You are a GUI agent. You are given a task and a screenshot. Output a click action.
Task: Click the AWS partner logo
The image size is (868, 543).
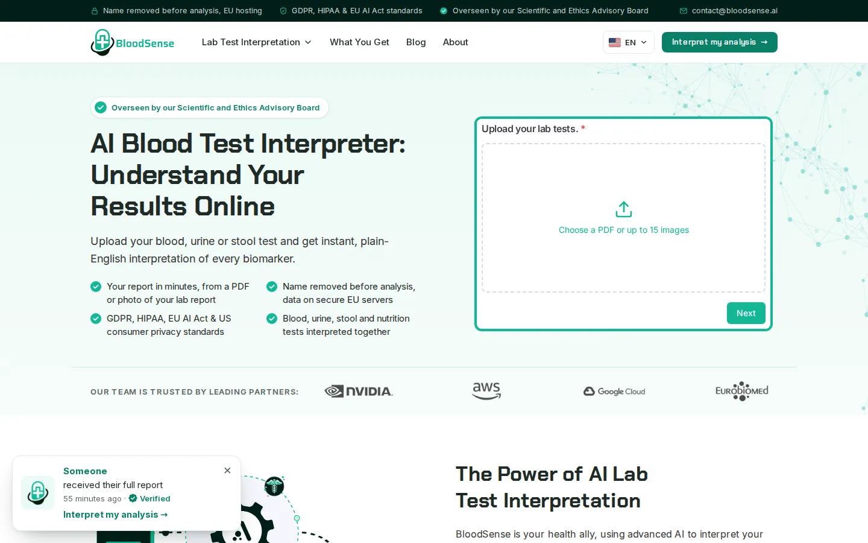tap(486, 391)
